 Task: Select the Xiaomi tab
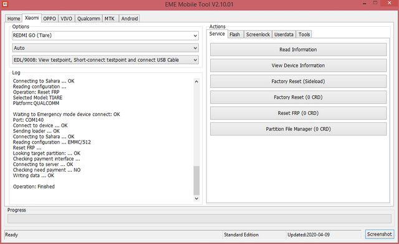tap(32, 18)
